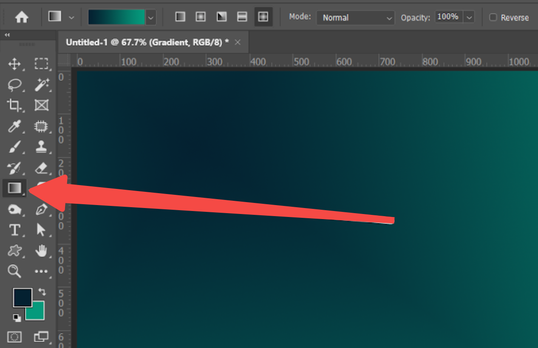Swap foreground and background colors

(41, 292)
